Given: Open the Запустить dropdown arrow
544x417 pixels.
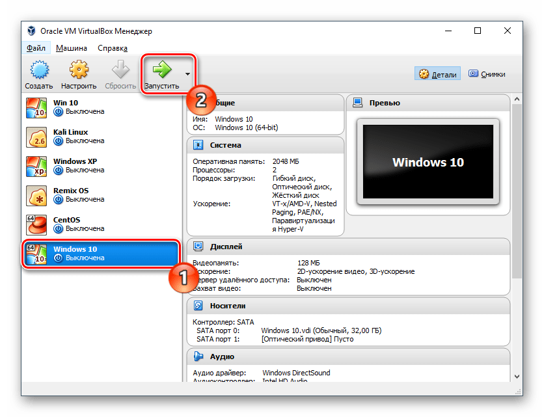Looking at the screenshot, I should (x=187, y=74).
